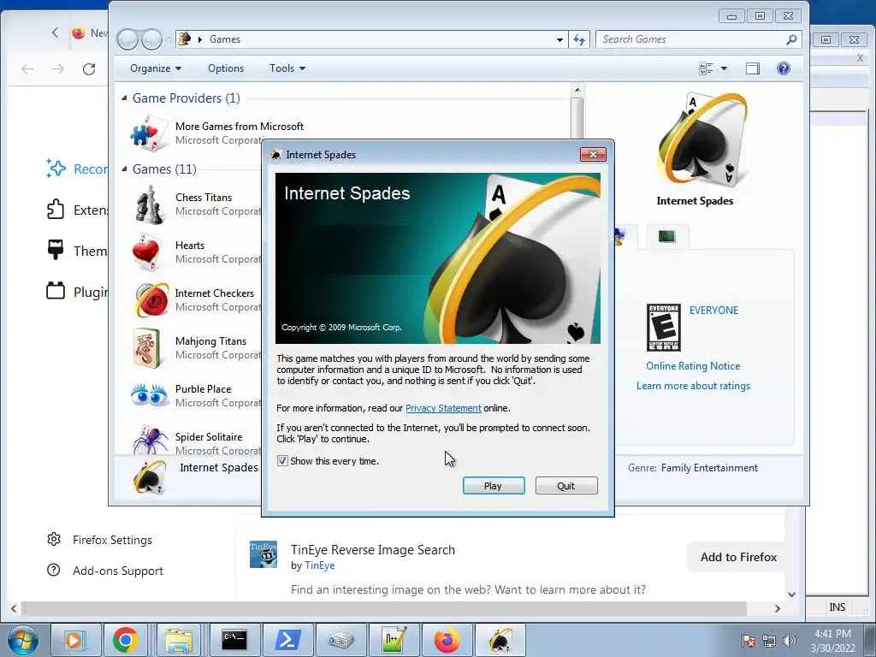Select Themes in Firefox add-ons sidebar

pyautogui.click(x=77, y=251)
